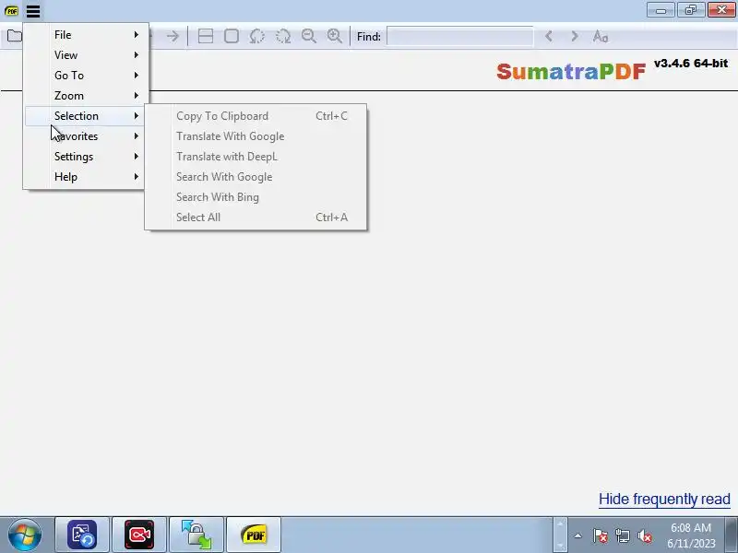Choose Copy To Clipboard
This screenshot has height=553, width=738.
click(256, 116)
